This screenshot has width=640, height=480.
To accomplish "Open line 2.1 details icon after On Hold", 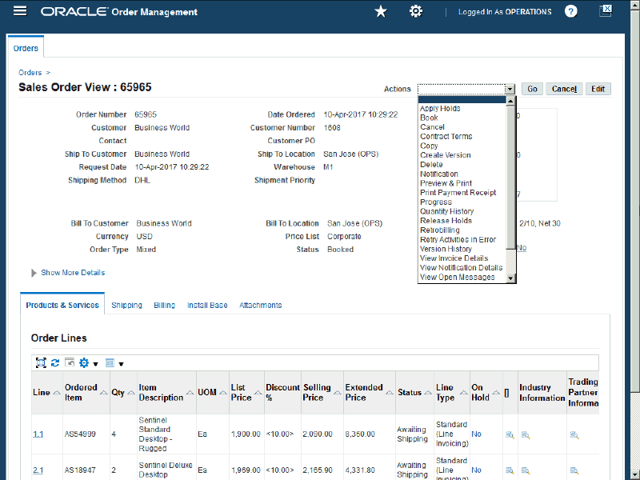I will click(x=510, y=470).
